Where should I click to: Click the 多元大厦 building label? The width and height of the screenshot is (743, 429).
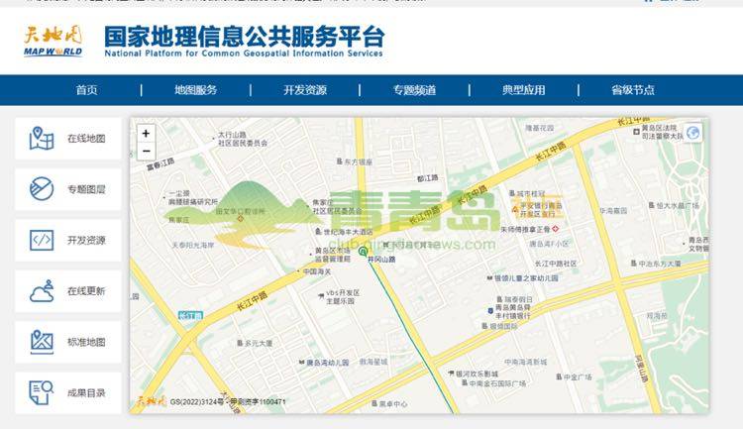259,343
